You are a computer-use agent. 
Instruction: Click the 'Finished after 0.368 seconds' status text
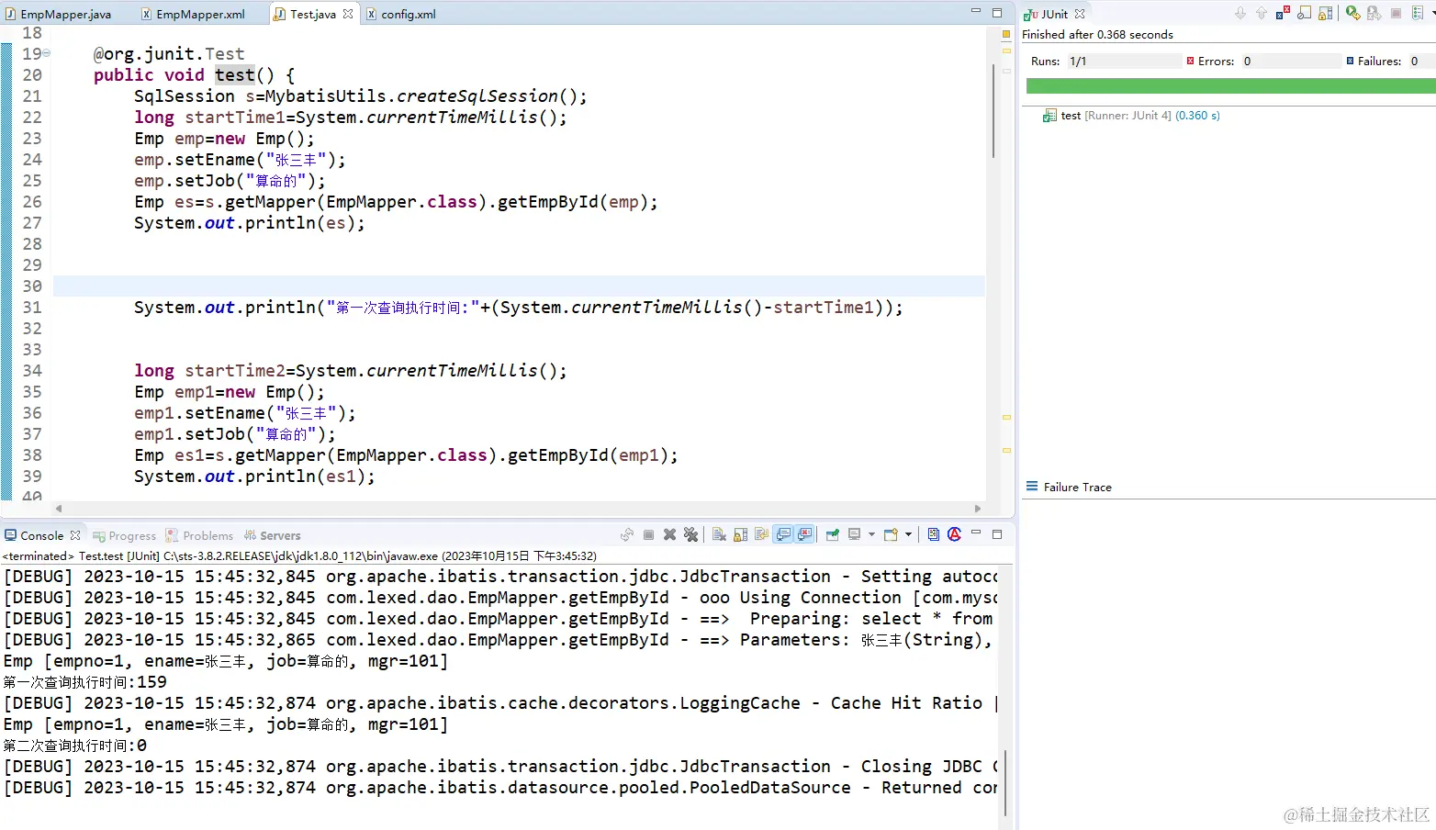point(1097,35)
